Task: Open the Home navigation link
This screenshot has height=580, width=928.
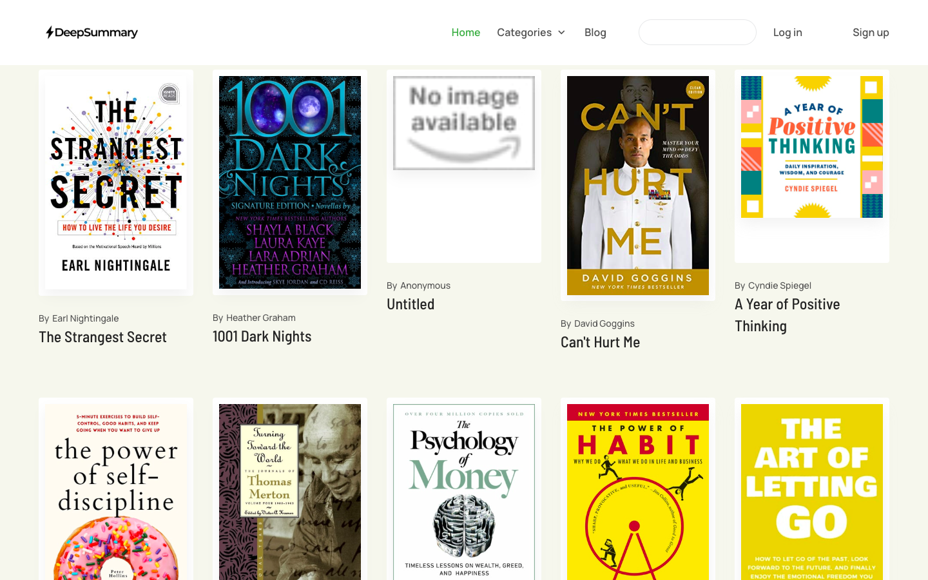Action: click(x=465, y=32)
